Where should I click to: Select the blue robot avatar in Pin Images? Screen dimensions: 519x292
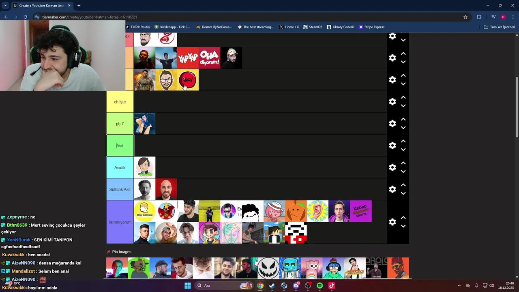(290, 268)
